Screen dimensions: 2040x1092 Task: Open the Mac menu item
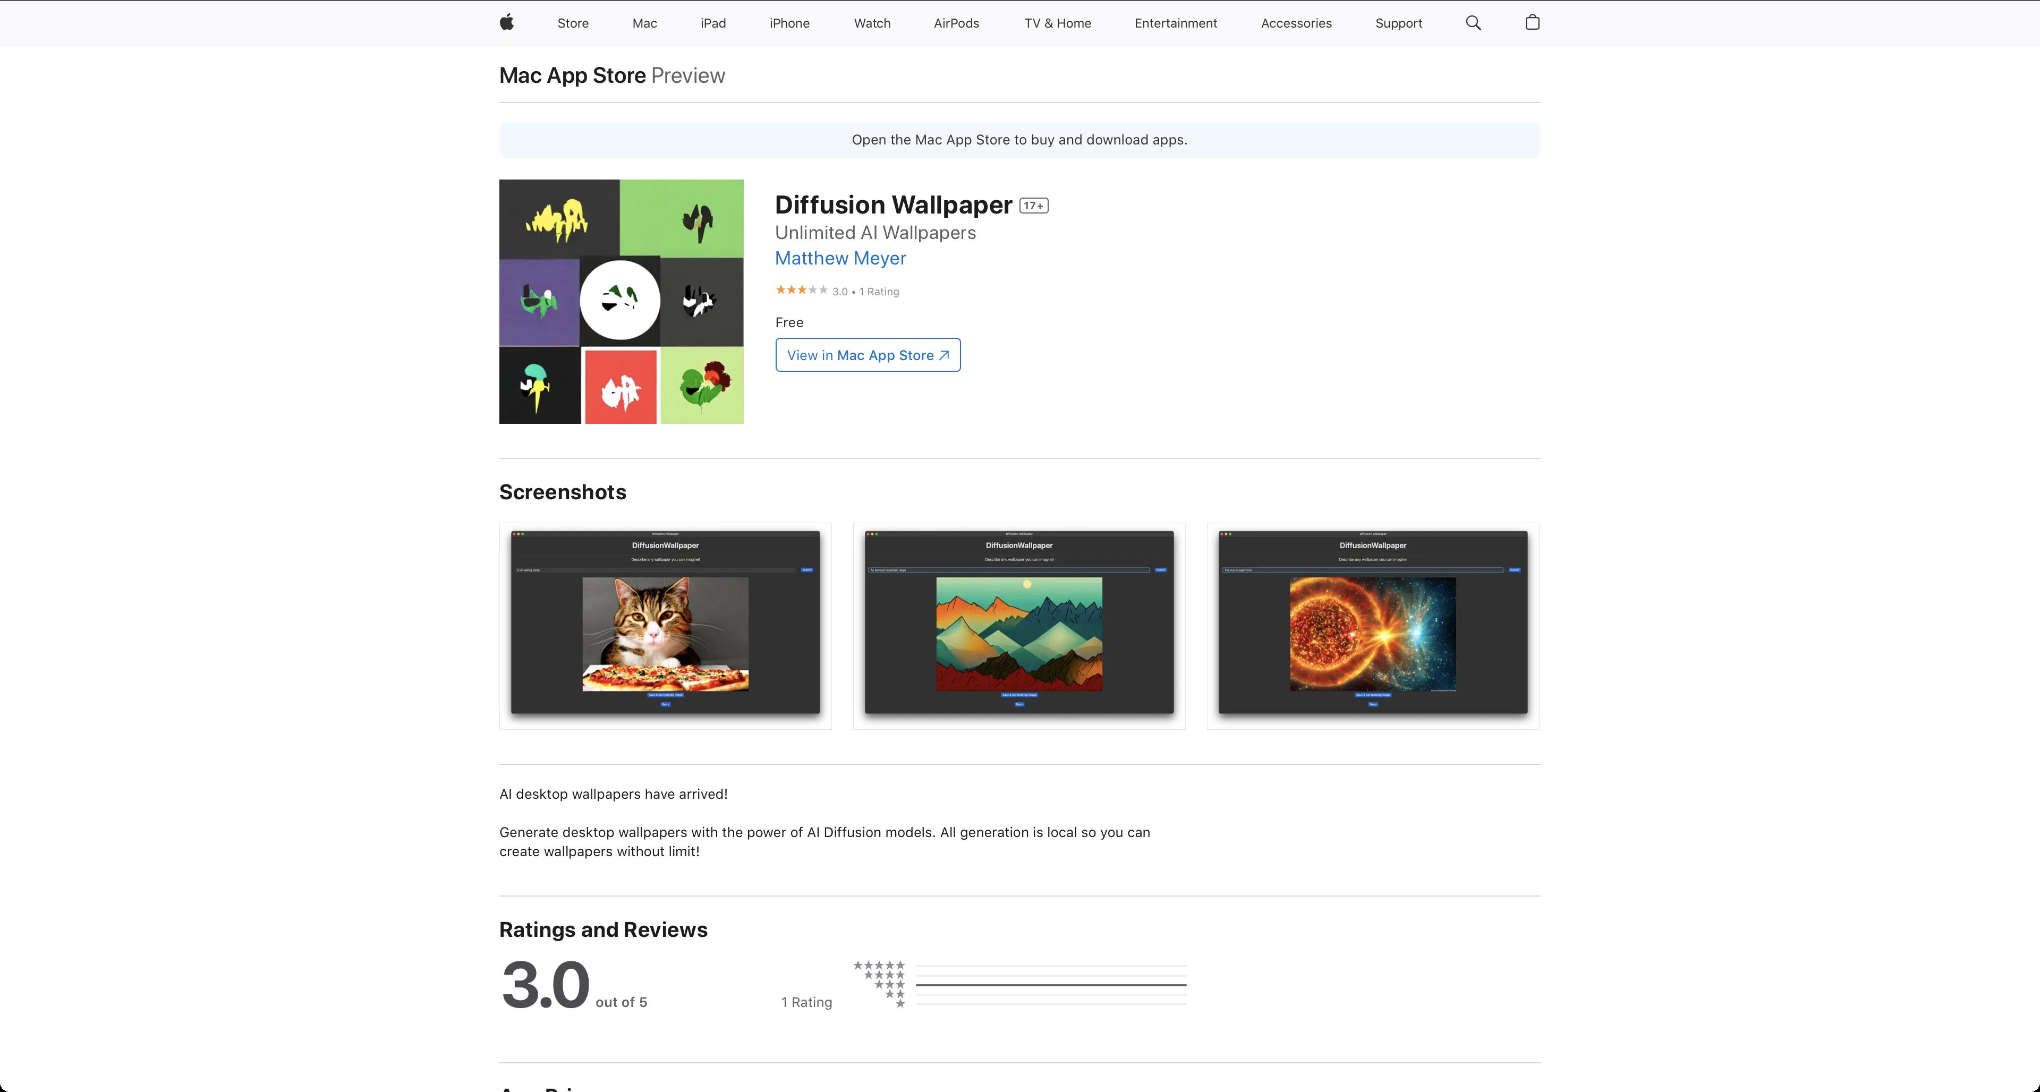[644, 23]
